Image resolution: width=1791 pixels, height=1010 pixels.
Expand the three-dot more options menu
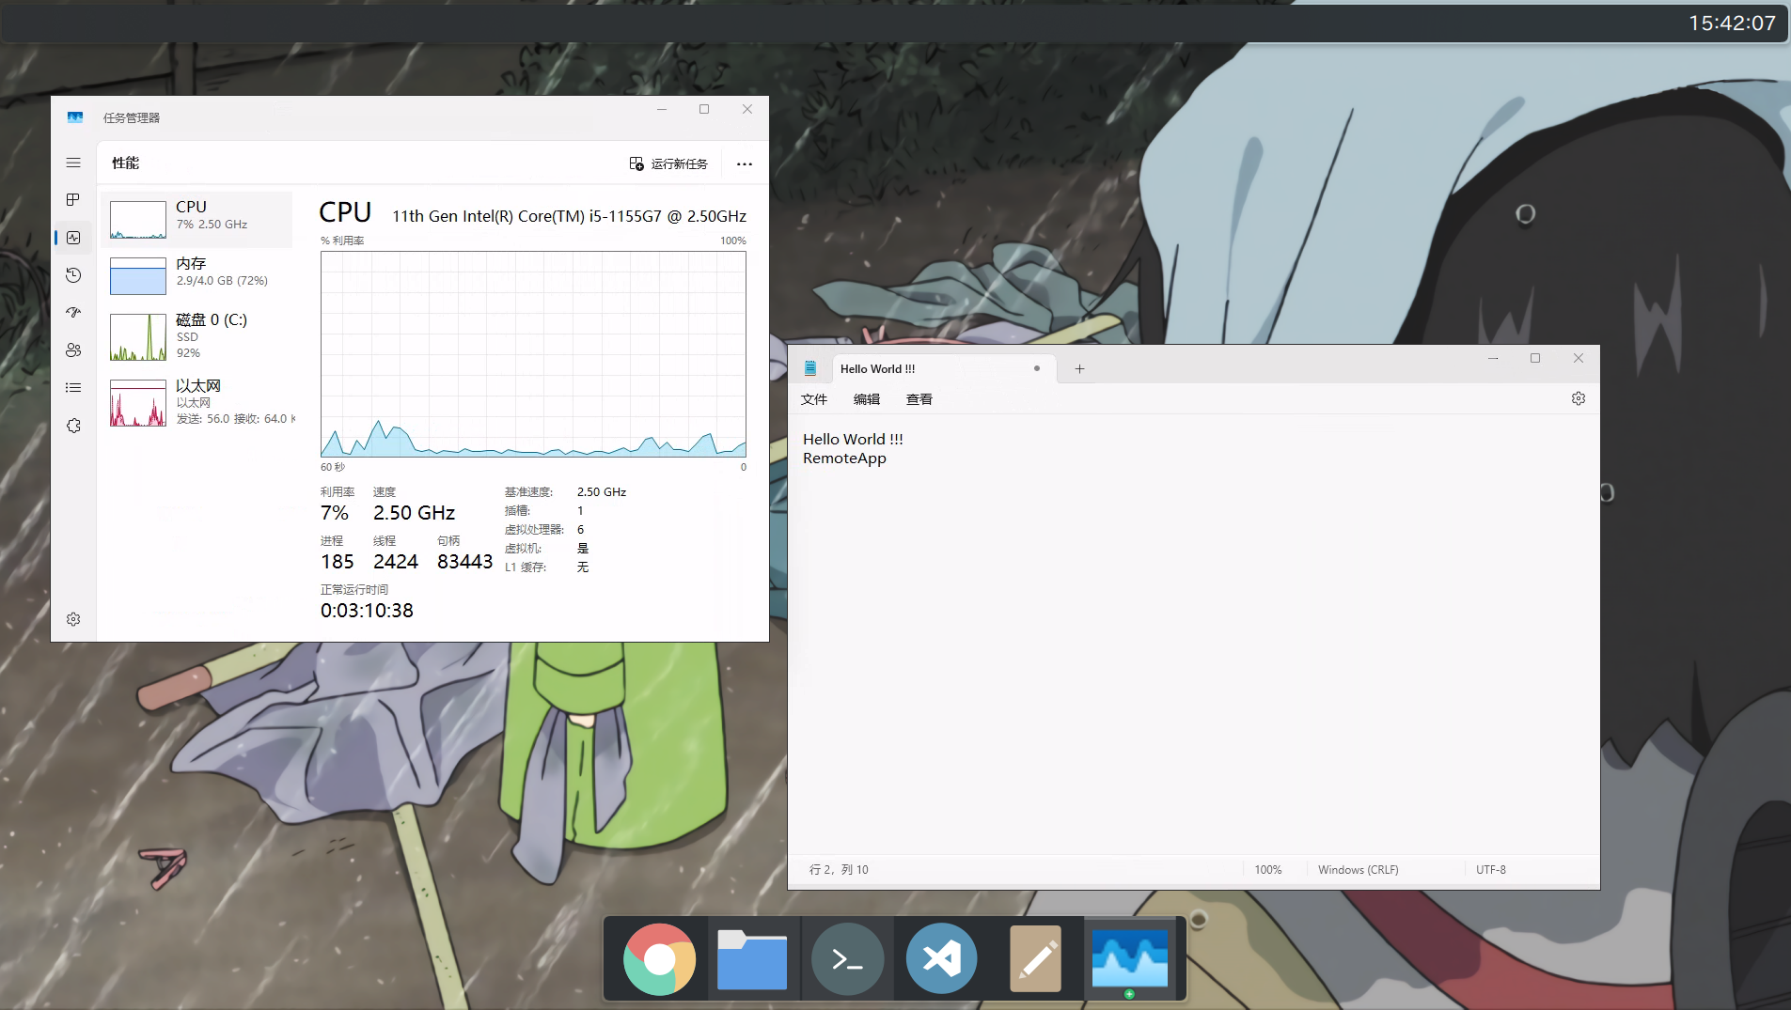(745, 163)
